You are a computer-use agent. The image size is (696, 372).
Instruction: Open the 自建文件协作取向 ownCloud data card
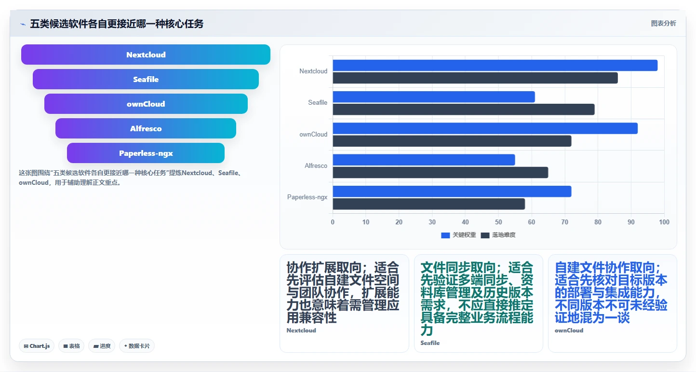point(612,303)
